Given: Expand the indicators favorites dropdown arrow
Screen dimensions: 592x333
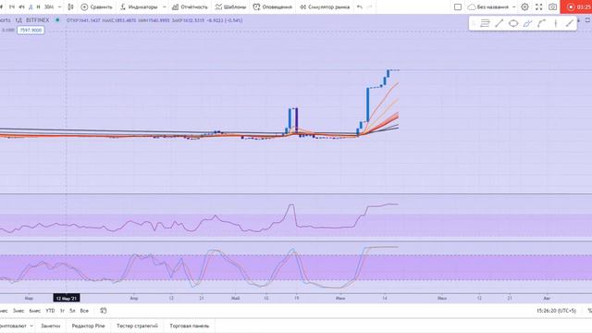Looking at the screenshot, I should tap(164, 6).
